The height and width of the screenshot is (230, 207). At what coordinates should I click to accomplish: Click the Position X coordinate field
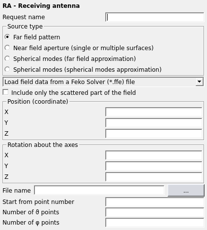click(153, 112)
